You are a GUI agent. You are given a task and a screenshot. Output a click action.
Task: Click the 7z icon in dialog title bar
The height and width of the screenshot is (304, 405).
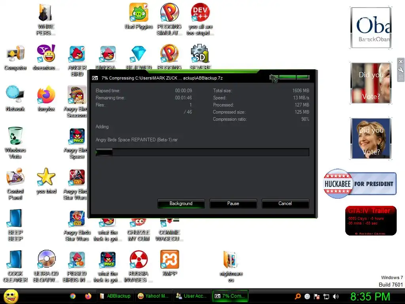point(95,78)
